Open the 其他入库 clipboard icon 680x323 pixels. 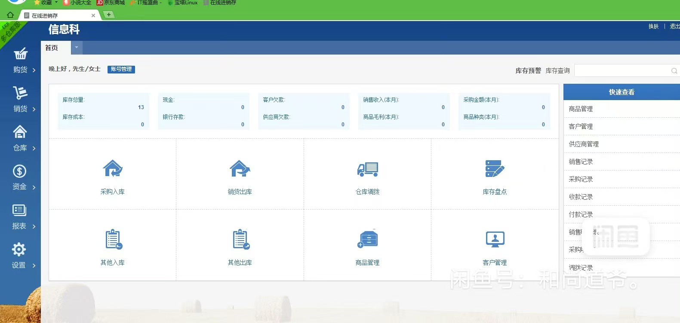113,239
